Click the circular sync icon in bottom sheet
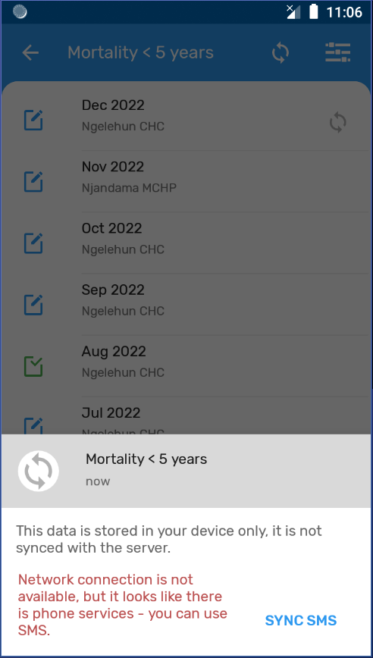 38,471
